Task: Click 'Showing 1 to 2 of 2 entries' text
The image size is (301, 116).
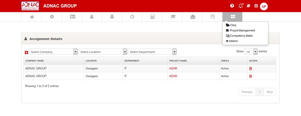Action: pyautogui.click(x=42, y=86)
